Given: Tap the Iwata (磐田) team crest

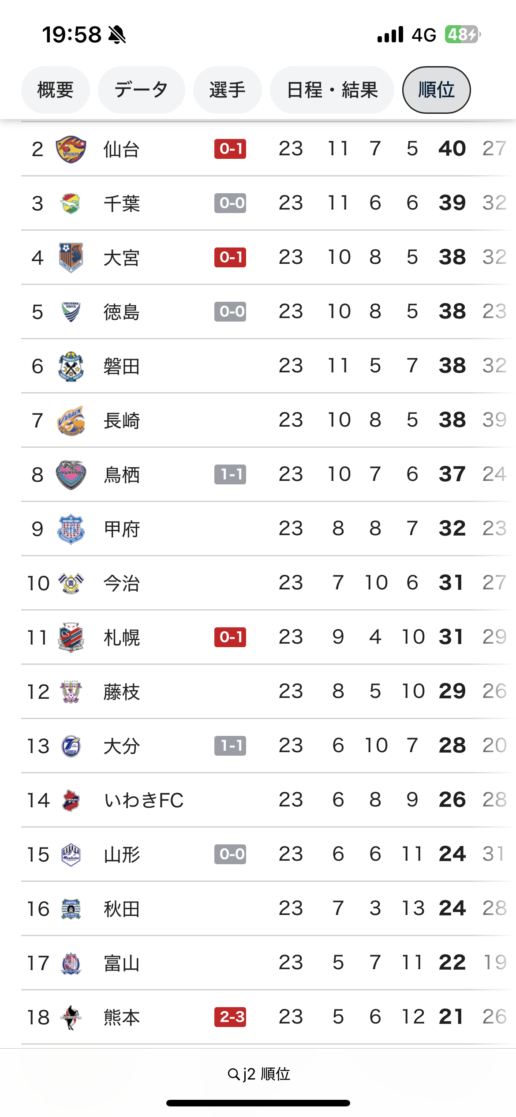Looking at the screenshot, I should [x=71, y=366].
